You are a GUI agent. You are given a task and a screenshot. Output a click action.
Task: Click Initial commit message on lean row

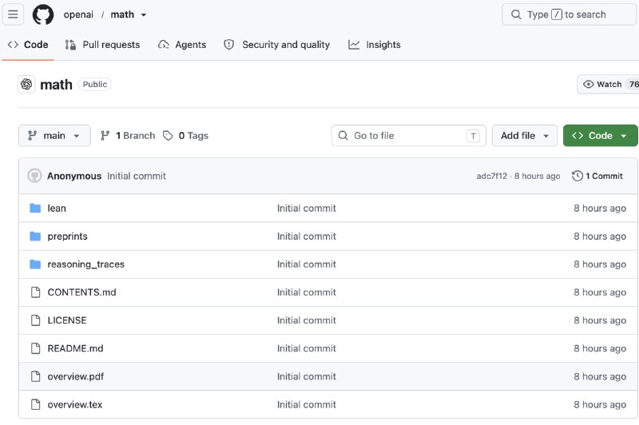tap(307, 209)
